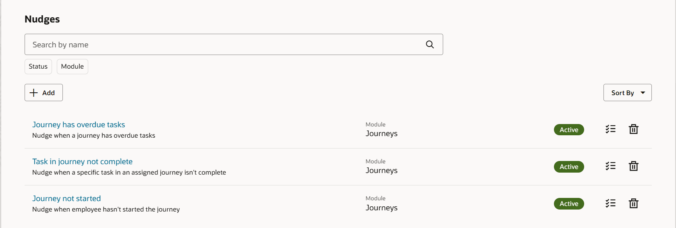Screen dimensions: 676x228
Task: Open checklist icon for Journey has overdue tasks
Action: (x=610, y=129)
